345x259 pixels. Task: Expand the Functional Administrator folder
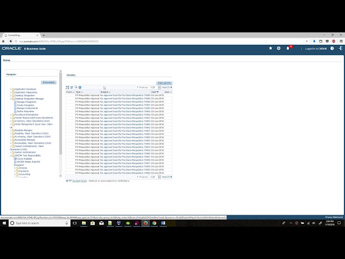point(11,115)
